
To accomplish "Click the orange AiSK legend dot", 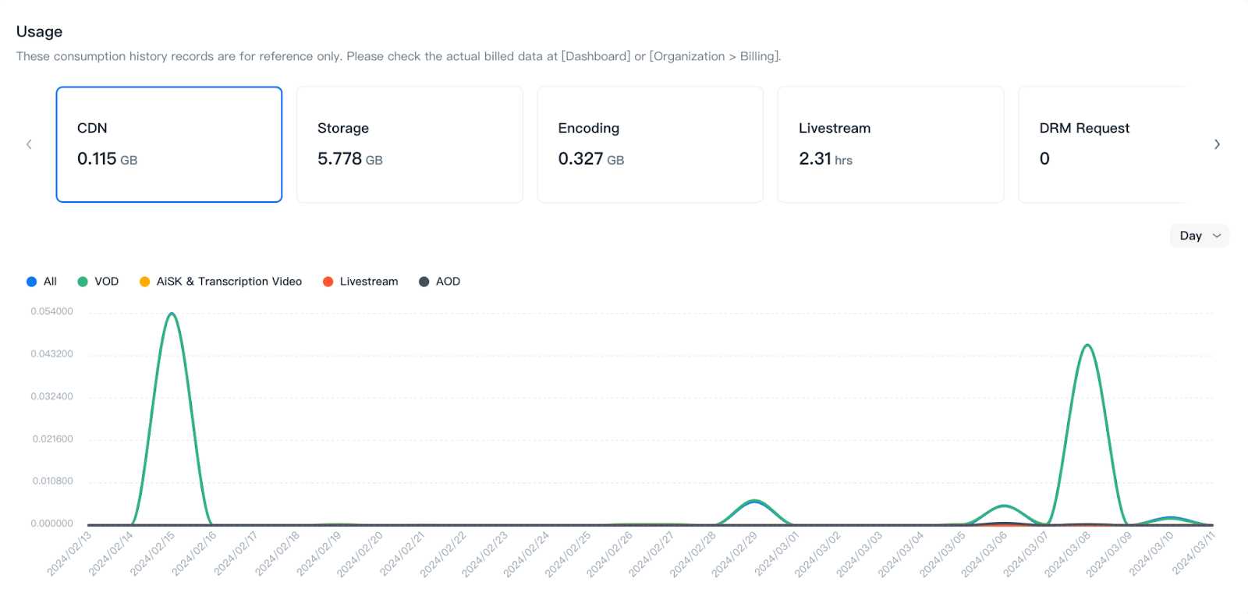I will pyautogui.click(x=144, y=282).
